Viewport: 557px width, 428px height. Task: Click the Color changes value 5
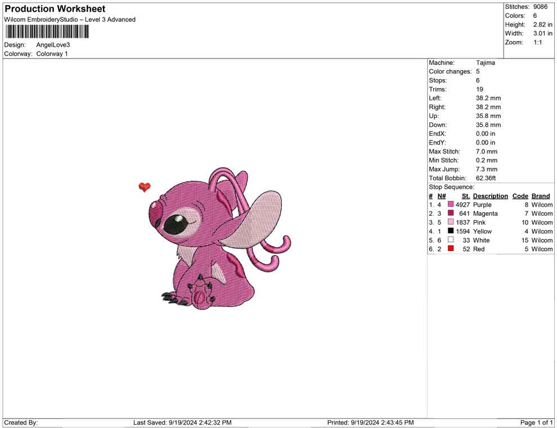point(478,71)
